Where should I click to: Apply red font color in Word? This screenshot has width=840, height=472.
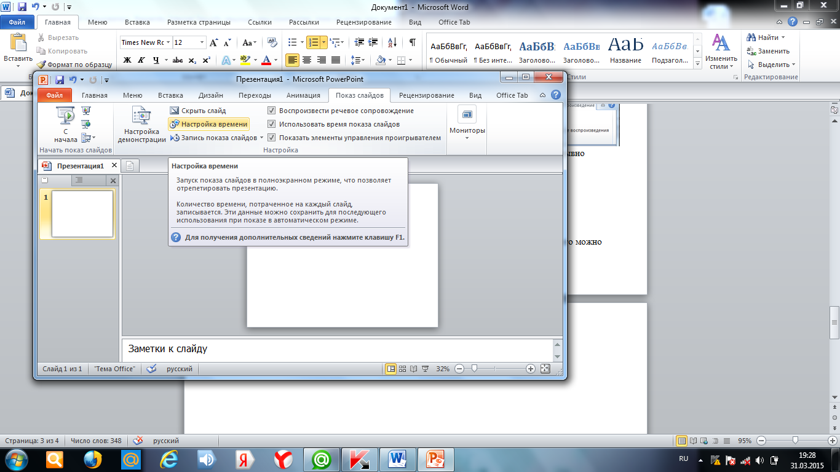coord(266,60)
